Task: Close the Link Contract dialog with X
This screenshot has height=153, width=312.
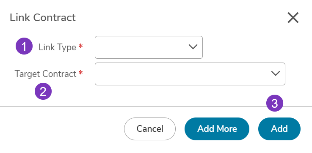Action: click(x=293, y=18)
